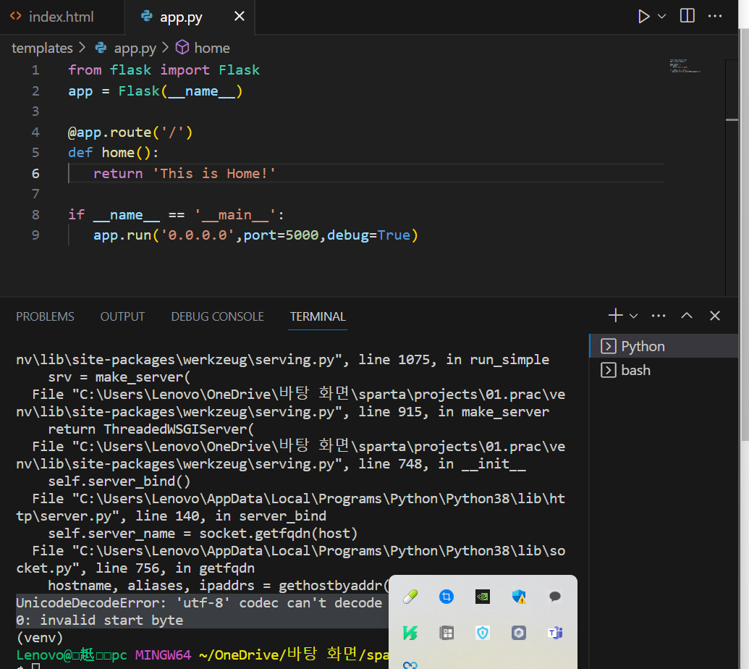Image resolution: width=749 pixels, height=669 pixels.
Task: Click the bash terminal icon
Action: (608, 371)
